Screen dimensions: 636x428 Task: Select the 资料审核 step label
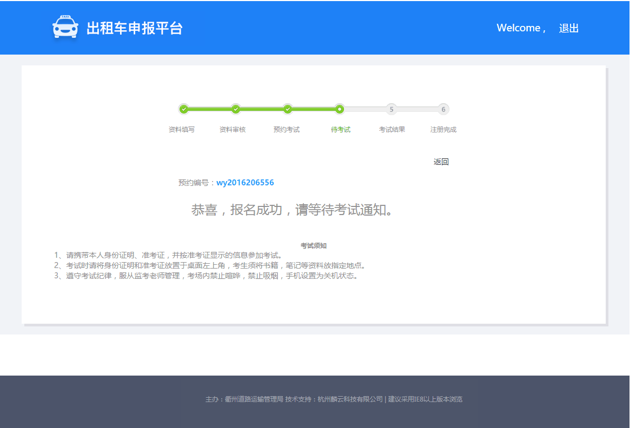click(x=233, y=130)
